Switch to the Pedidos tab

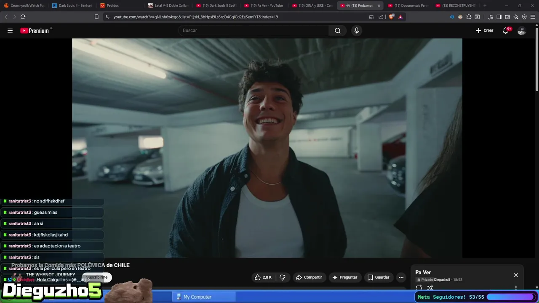click(x=120, y=5)
